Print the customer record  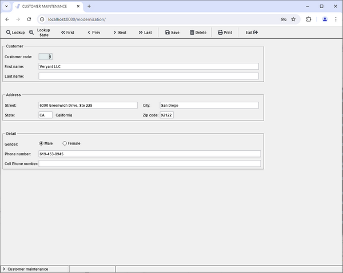(x=225, y=33)
